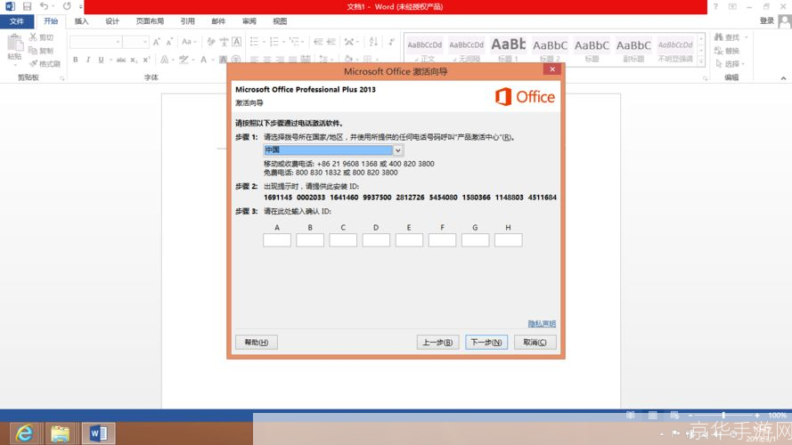Click the Save icon in quick access toolbar

pos(27,6)
